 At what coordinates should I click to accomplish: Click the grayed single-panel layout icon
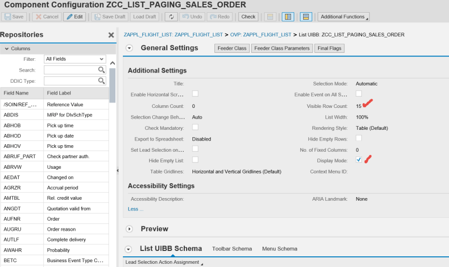[270, 17]
